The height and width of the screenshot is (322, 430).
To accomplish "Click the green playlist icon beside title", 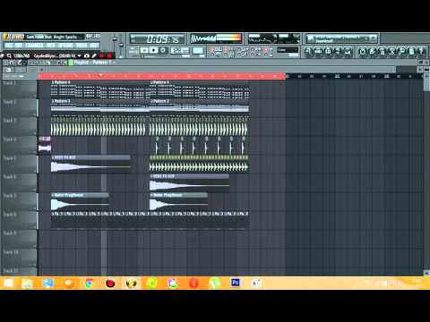I will (71, 63).
